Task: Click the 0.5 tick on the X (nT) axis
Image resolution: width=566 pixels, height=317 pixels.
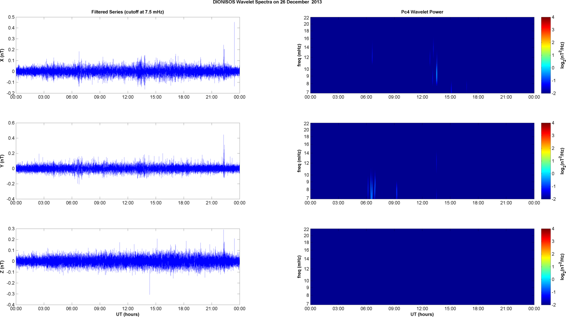Action: [x=11, y=17]
